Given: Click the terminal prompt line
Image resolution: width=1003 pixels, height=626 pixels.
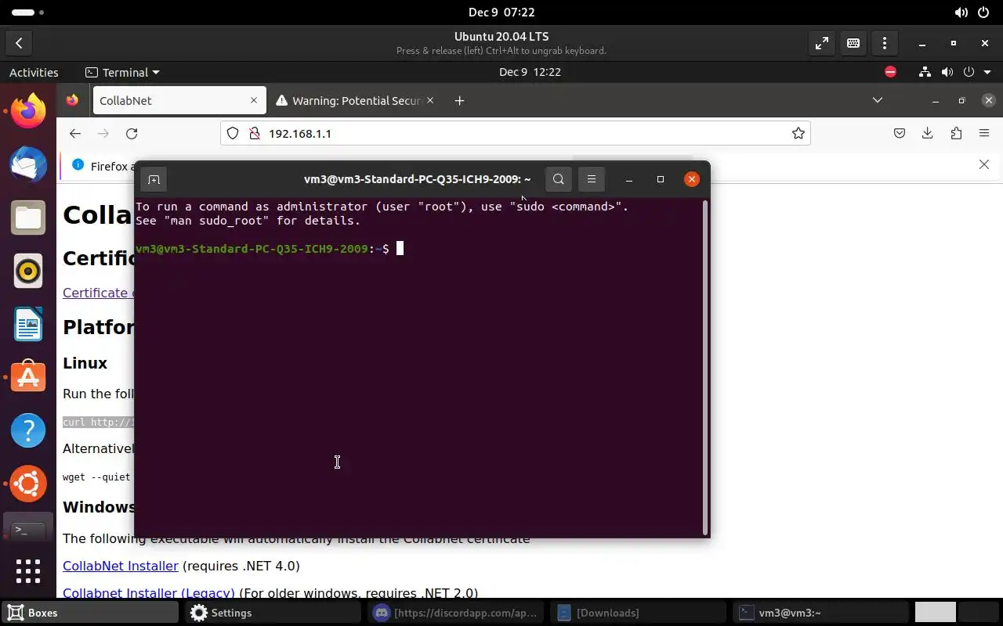Looking at the screenshot, I should pyautogui.click(x=269, y=249).
